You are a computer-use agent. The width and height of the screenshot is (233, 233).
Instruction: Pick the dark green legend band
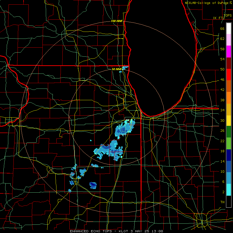pos(229,132)
